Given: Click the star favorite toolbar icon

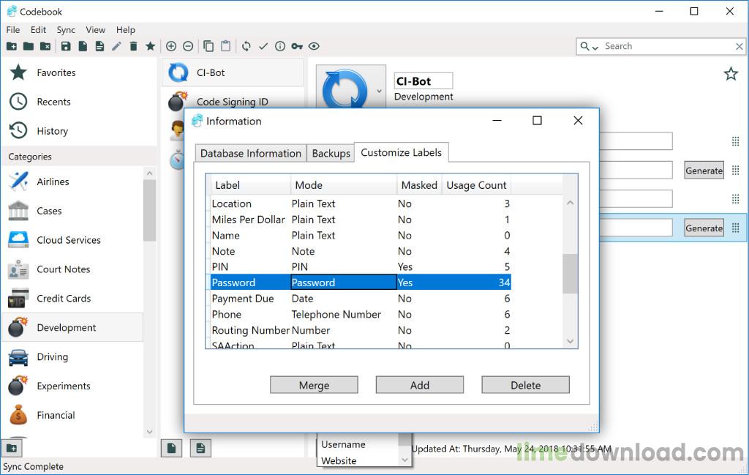Looking at the screenshot, I should point(151,46).
